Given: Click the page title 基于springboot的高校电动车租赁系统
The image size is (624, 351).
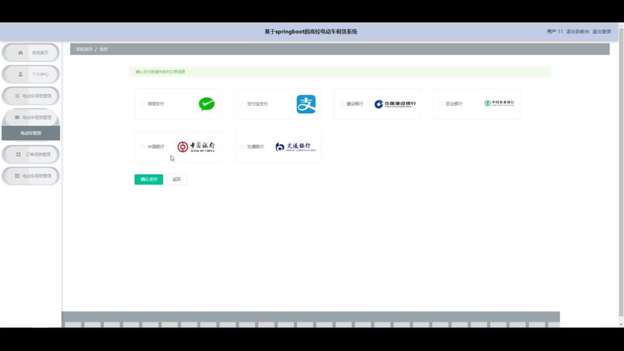Looking at the screenshot, I should click(x=311, y=32).
